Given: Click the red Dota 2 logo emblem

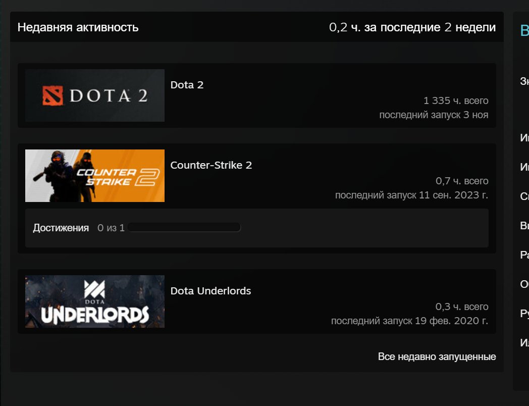Looking at the screenshot, I should 52,95.
